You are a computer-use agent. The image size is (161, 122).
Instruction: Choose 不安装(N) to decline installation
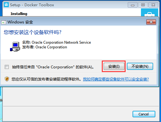pos(140,66)
